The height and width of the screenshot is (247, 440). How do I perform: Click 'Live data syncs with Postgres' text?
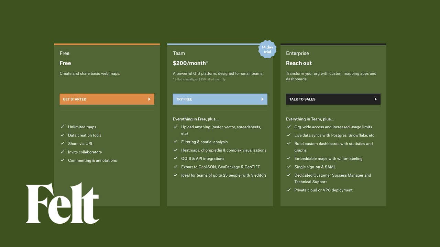click(334, 135)
